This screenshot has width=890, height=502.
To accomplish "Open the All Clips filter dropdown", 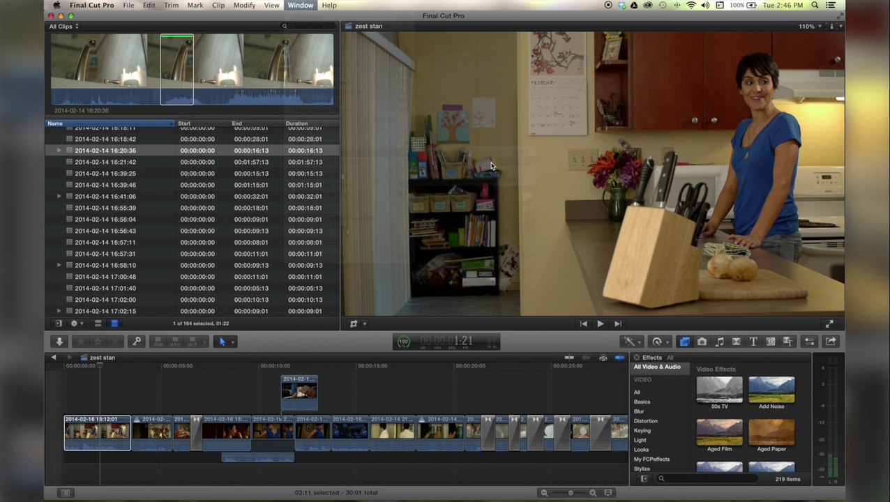I will pos(63,26).
